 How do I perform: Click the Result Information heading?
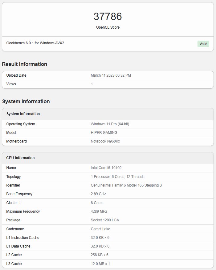24,64
